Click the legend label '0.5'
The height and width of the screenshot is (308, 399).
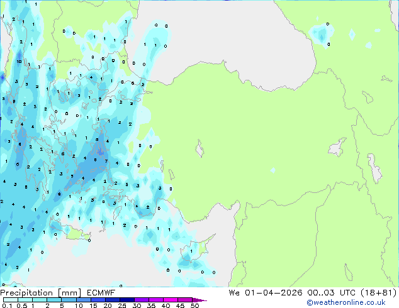click(22, 305)
